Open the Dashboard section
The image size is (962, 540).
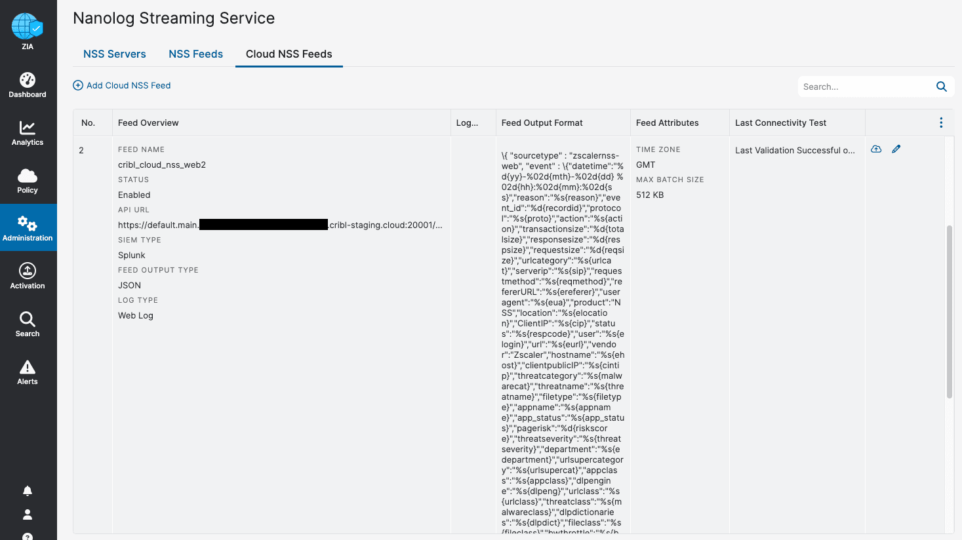(x=28, y=85)
